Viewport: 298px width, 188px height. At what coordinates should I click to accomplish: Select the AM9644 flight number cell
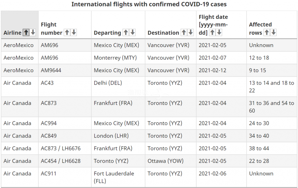[x=65, y=70]
